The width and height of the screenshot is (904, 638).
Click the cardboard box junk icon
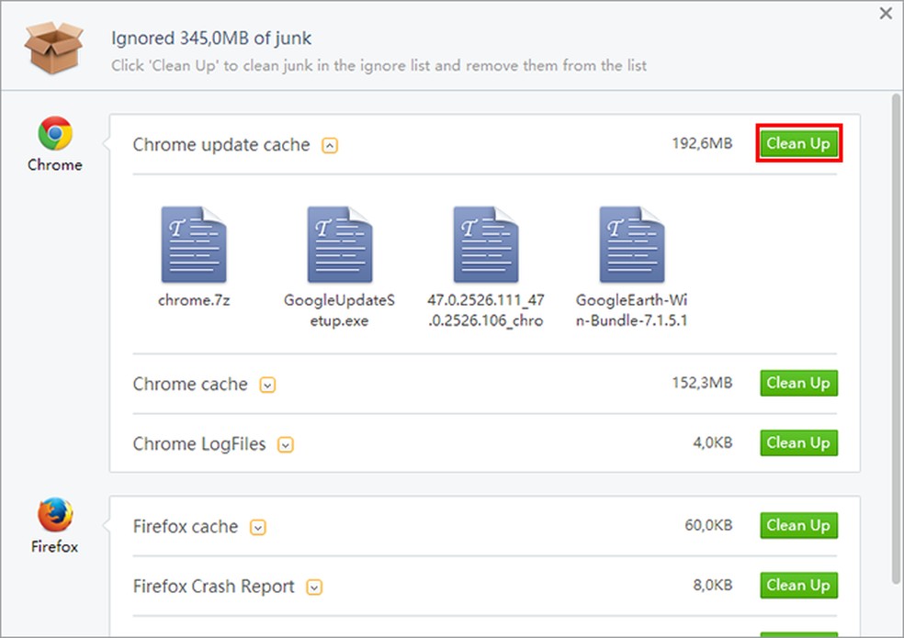tap(53, 47)
